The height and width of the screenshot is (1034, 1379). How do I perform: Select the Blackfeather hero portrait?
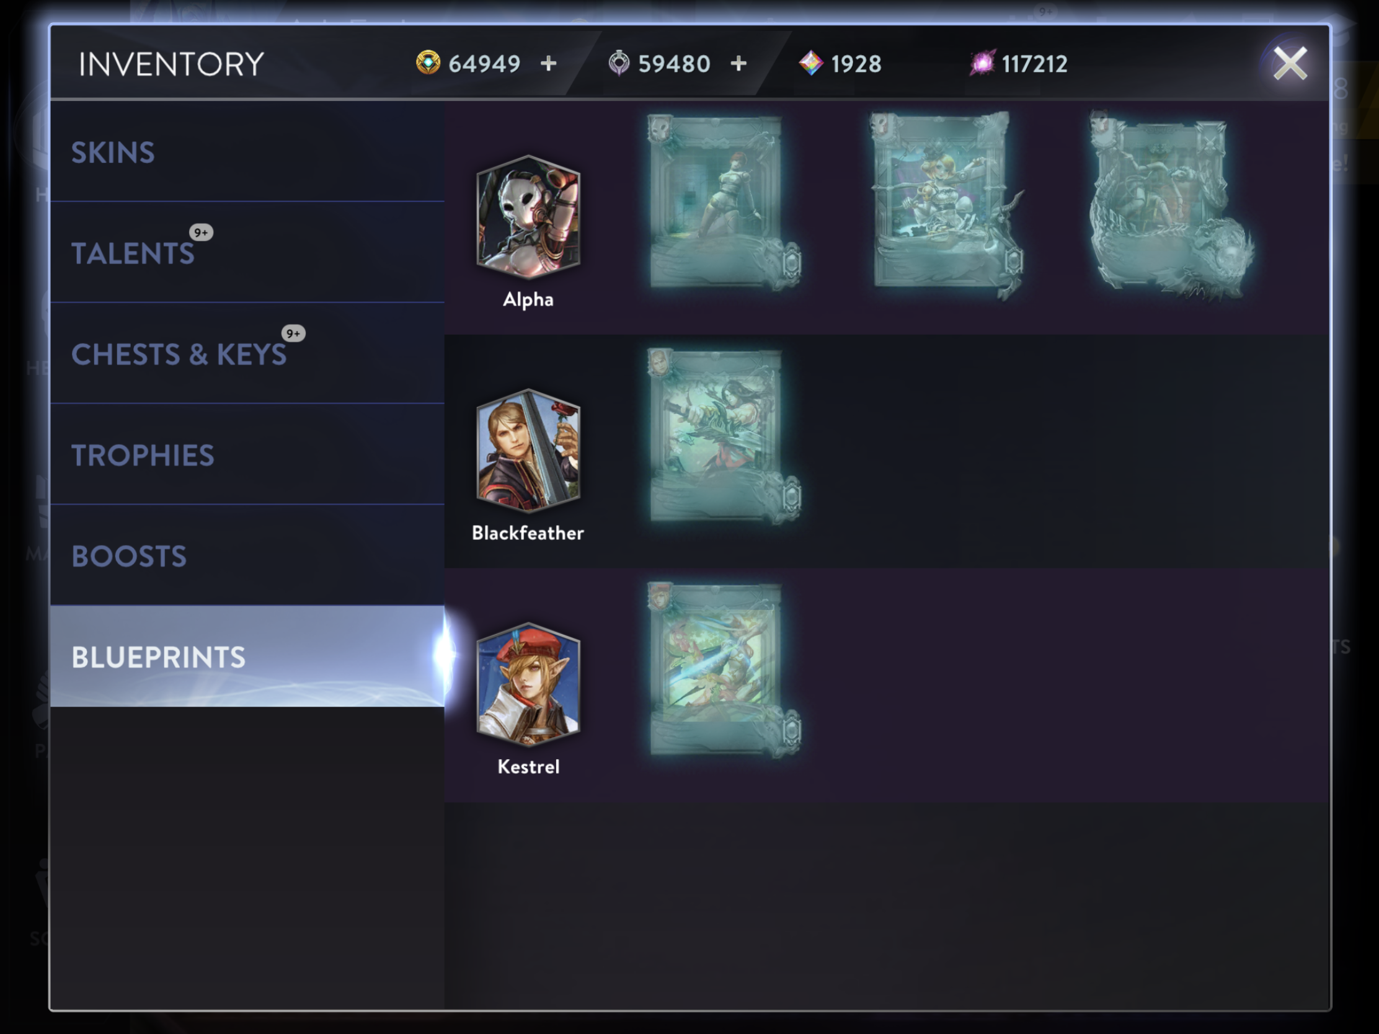coord(528,450)
